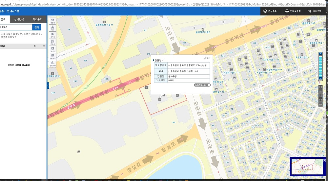The image size is (328, 181).
Task: Click the '올림픽로35길 1' map label
Action: point(203,32)
